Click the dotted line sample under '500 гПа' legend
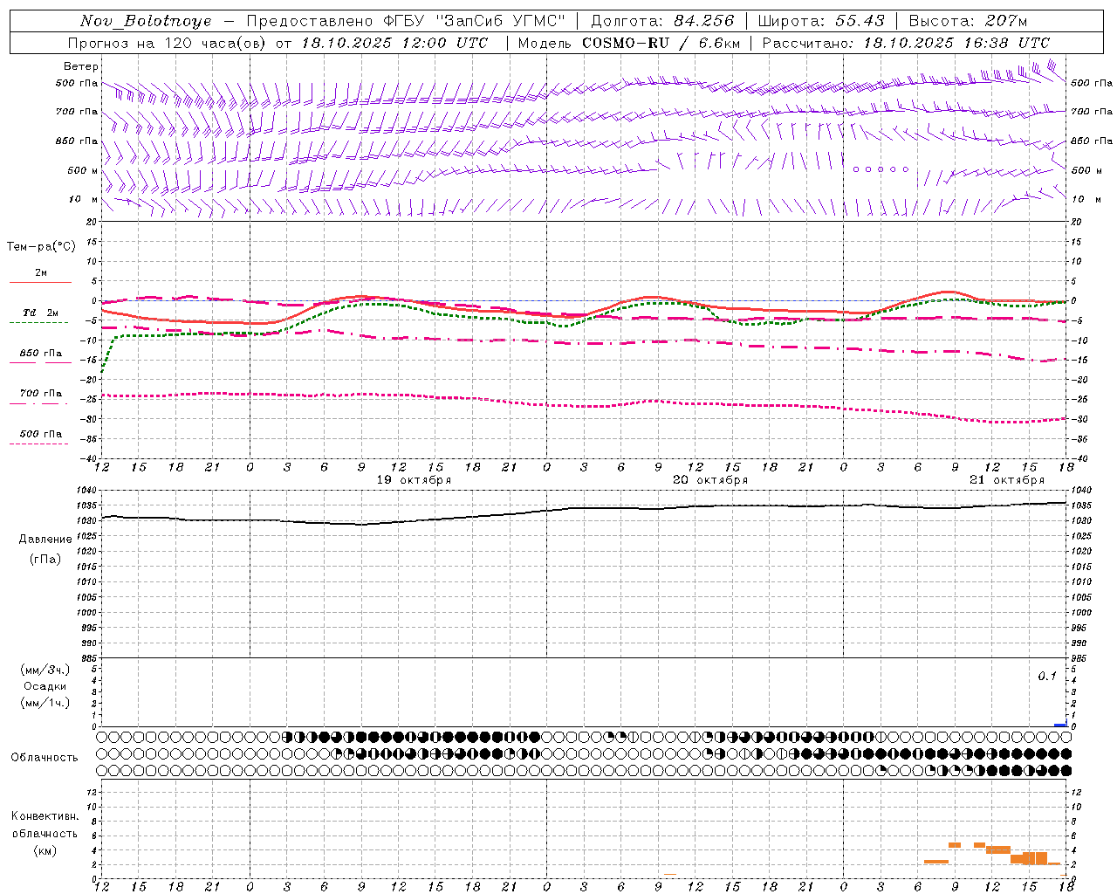 tap(38, 444)
